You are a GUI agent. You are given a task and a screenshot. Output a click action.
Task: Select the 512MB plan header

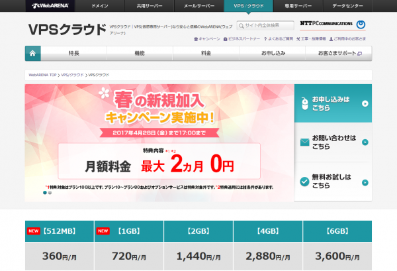point(60,231)
